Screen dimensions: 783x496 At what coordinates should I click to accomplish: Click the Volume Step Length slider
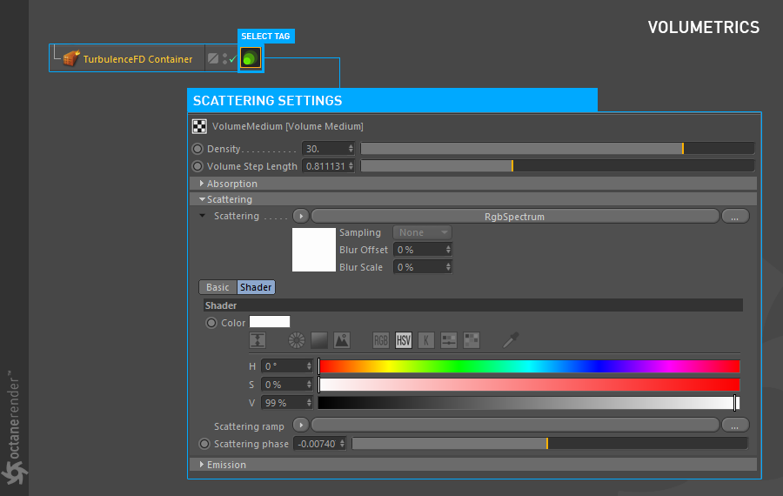point(558,166)
